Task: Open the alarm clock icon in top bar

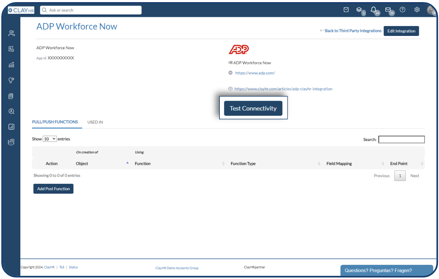Action: click(346, 10)
